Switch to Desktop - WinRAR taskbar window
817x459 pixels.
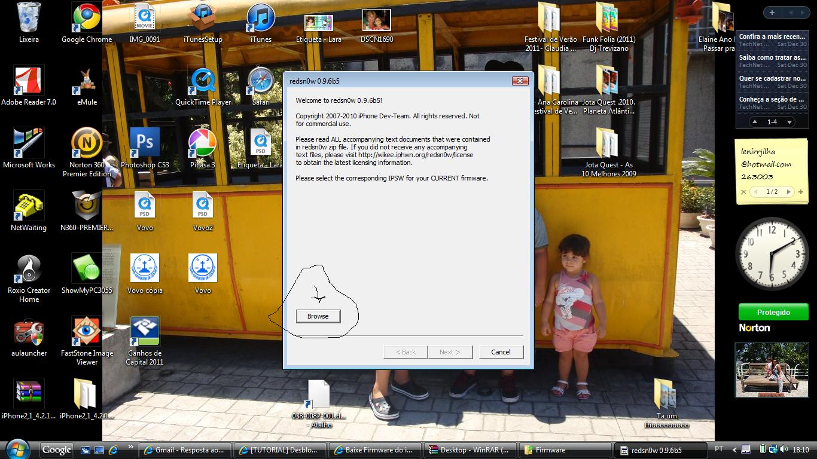click(x=469, y=450)
